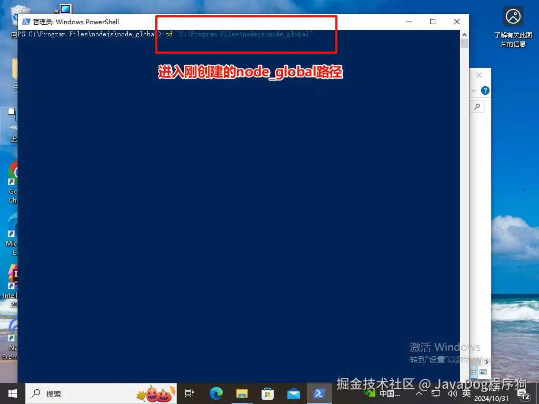Click the File Explorer search magnifier box
Image resolution: width=539 pixels, height=404 pixels.
click(477, 106)
